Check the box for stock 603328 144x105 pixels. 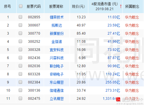coord(20,74)
